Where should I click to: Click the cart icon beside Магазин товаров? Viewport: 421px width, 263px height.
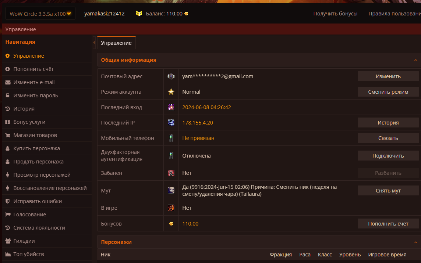click(8, 135)
